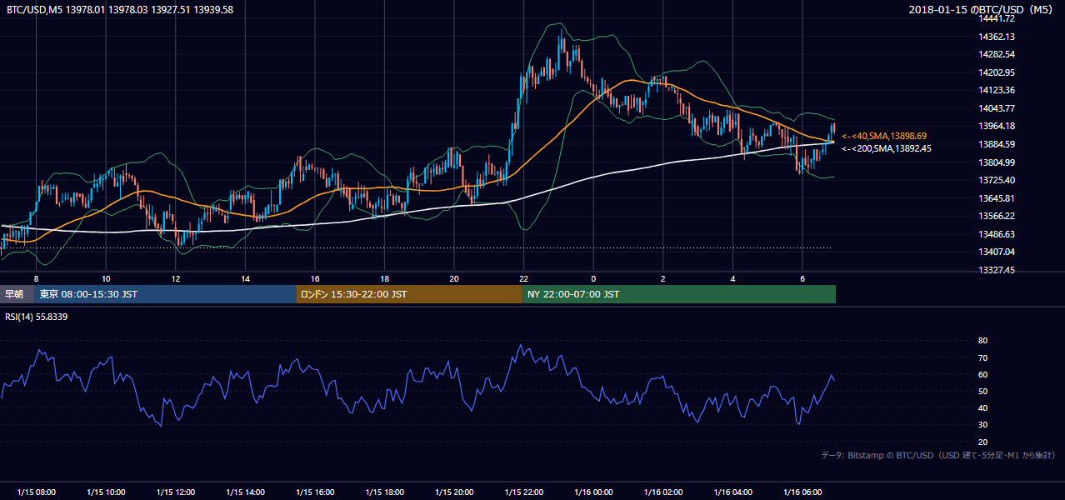Screen dimensions: 1065x500
Task: Click the NY 22:00-07:00 JST session bar
Action: coord(679,294)
